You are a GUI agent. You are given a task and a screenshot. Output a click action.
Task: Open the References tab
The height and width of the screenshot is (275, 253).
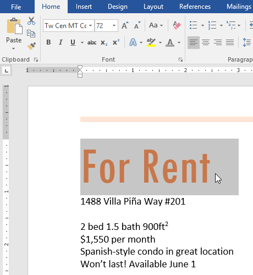tap(195, 7)
